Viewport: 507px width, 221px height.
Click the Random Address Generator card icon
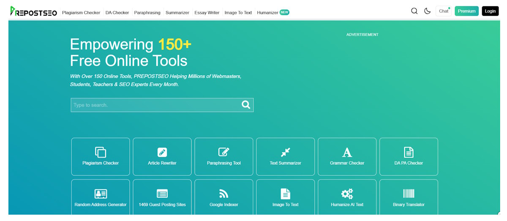point(101,194)
